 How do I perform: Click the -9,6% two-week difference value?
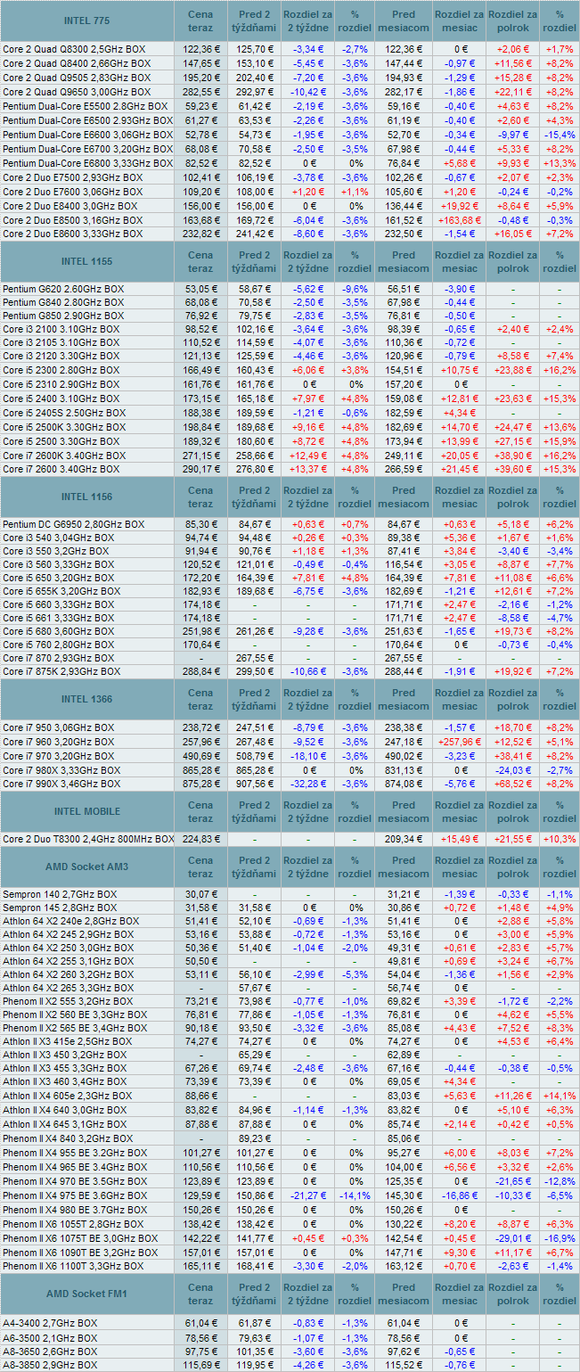[355, 290]
